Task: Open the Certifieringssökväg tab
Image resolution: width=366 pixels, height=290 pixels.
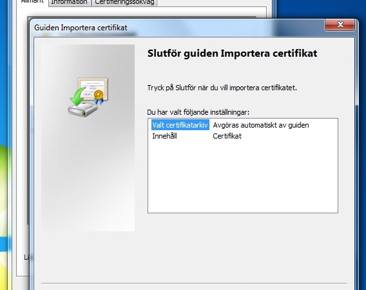Action: pos(124,3)
